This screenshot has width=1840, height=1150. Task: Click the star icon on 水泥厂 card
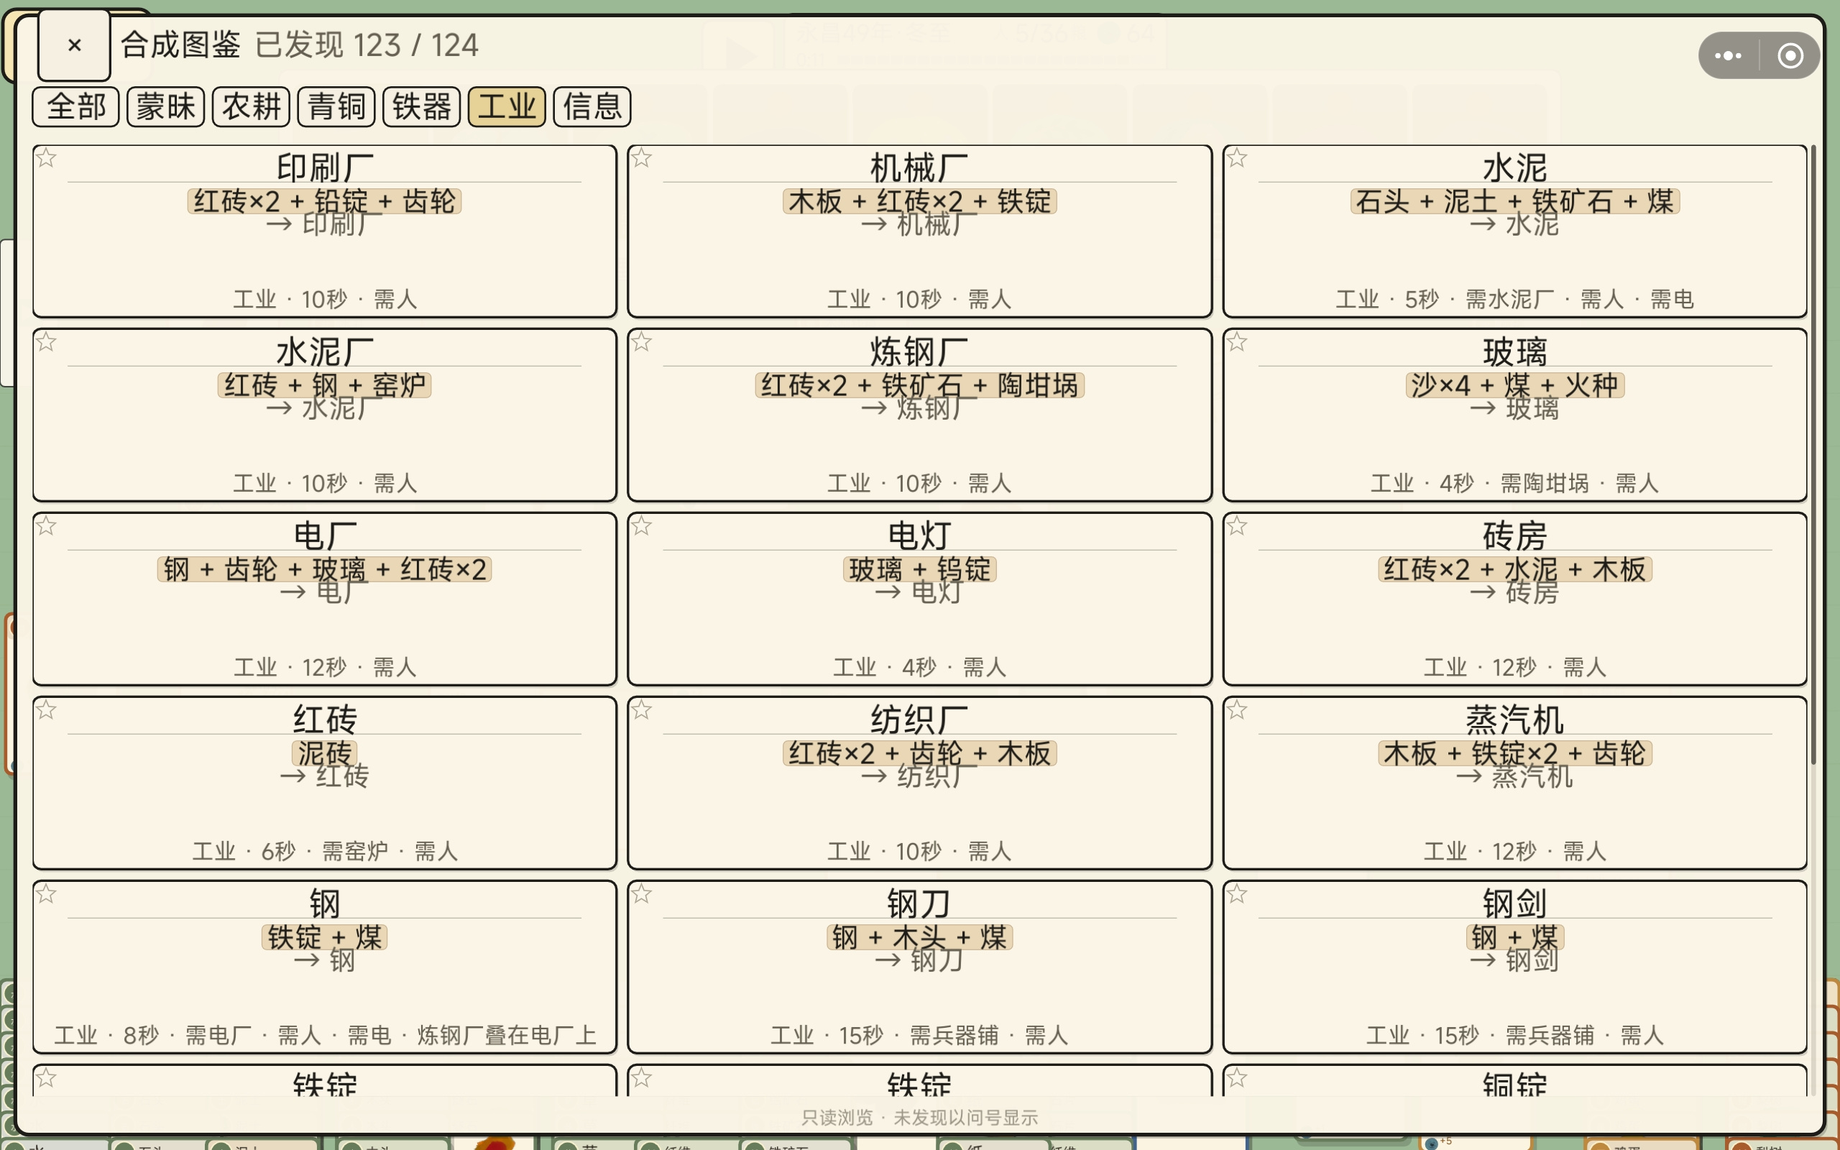coord(47,342)
